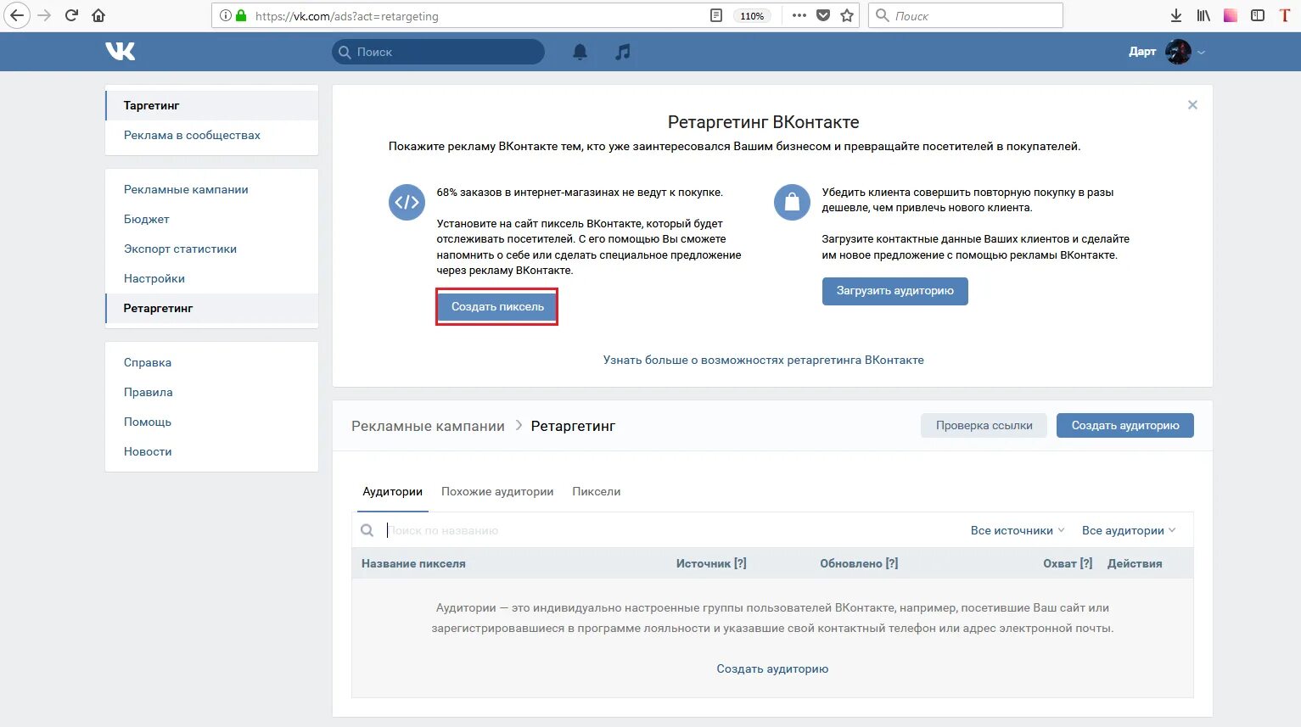
Task: Click the red T extension icon
Action: [1285, 15]
